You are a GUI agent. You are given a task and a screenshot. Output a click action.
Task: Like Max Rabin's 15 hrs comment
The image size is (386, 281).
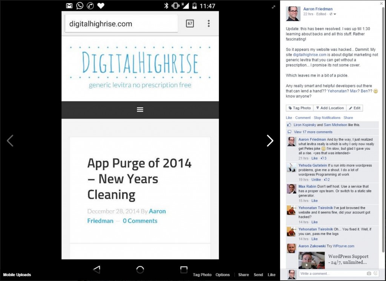tap(314, 201)
